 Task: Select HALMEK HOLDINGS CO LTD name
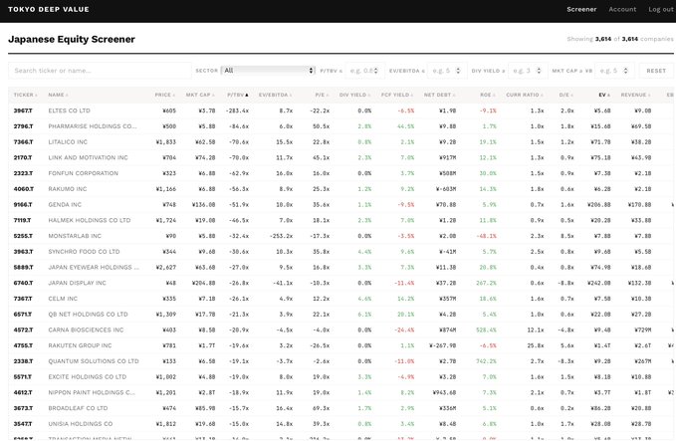90,220
